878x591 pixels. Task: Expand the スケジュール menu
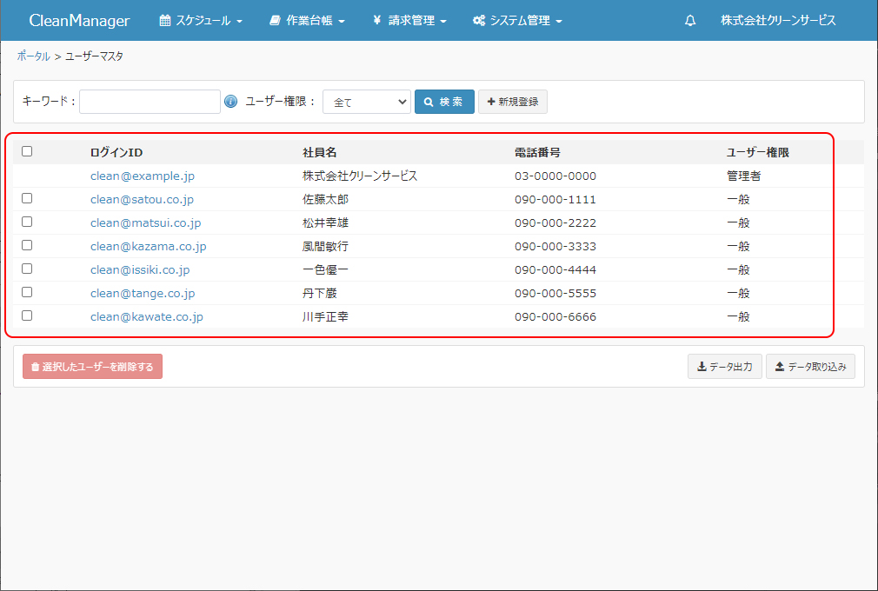point(201,21)
